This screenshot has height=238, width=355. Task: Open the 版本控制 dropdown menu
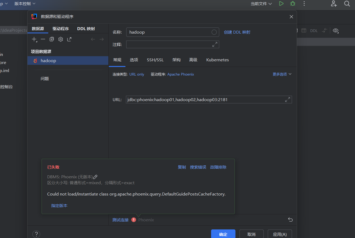25,4
